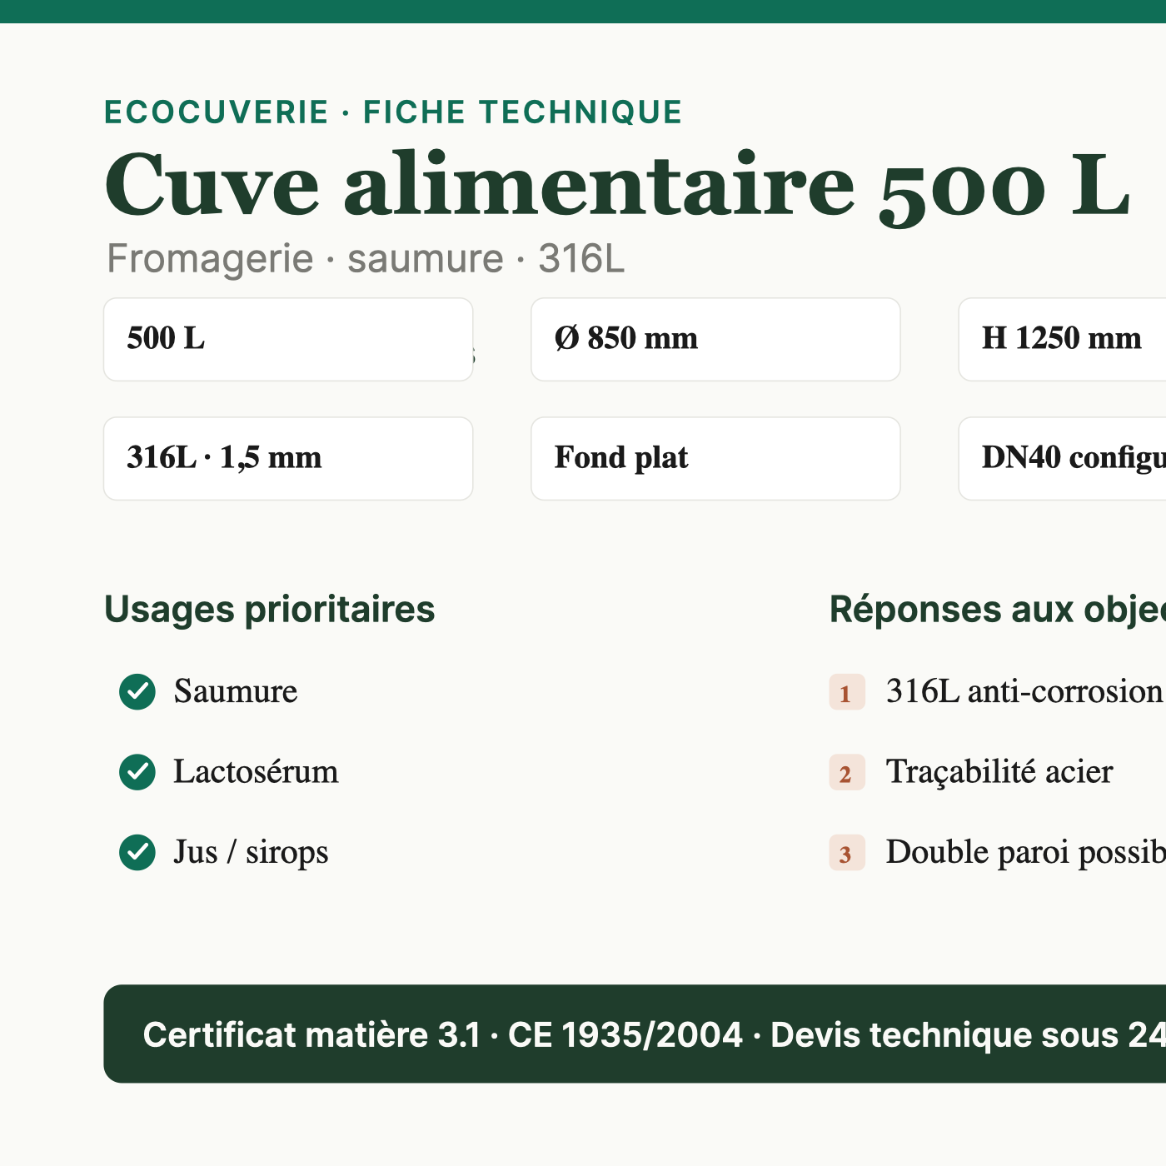Click the Certificat matière 3.1 banner
This screenshot has width=1166, height=1166.
[635, 1034]
